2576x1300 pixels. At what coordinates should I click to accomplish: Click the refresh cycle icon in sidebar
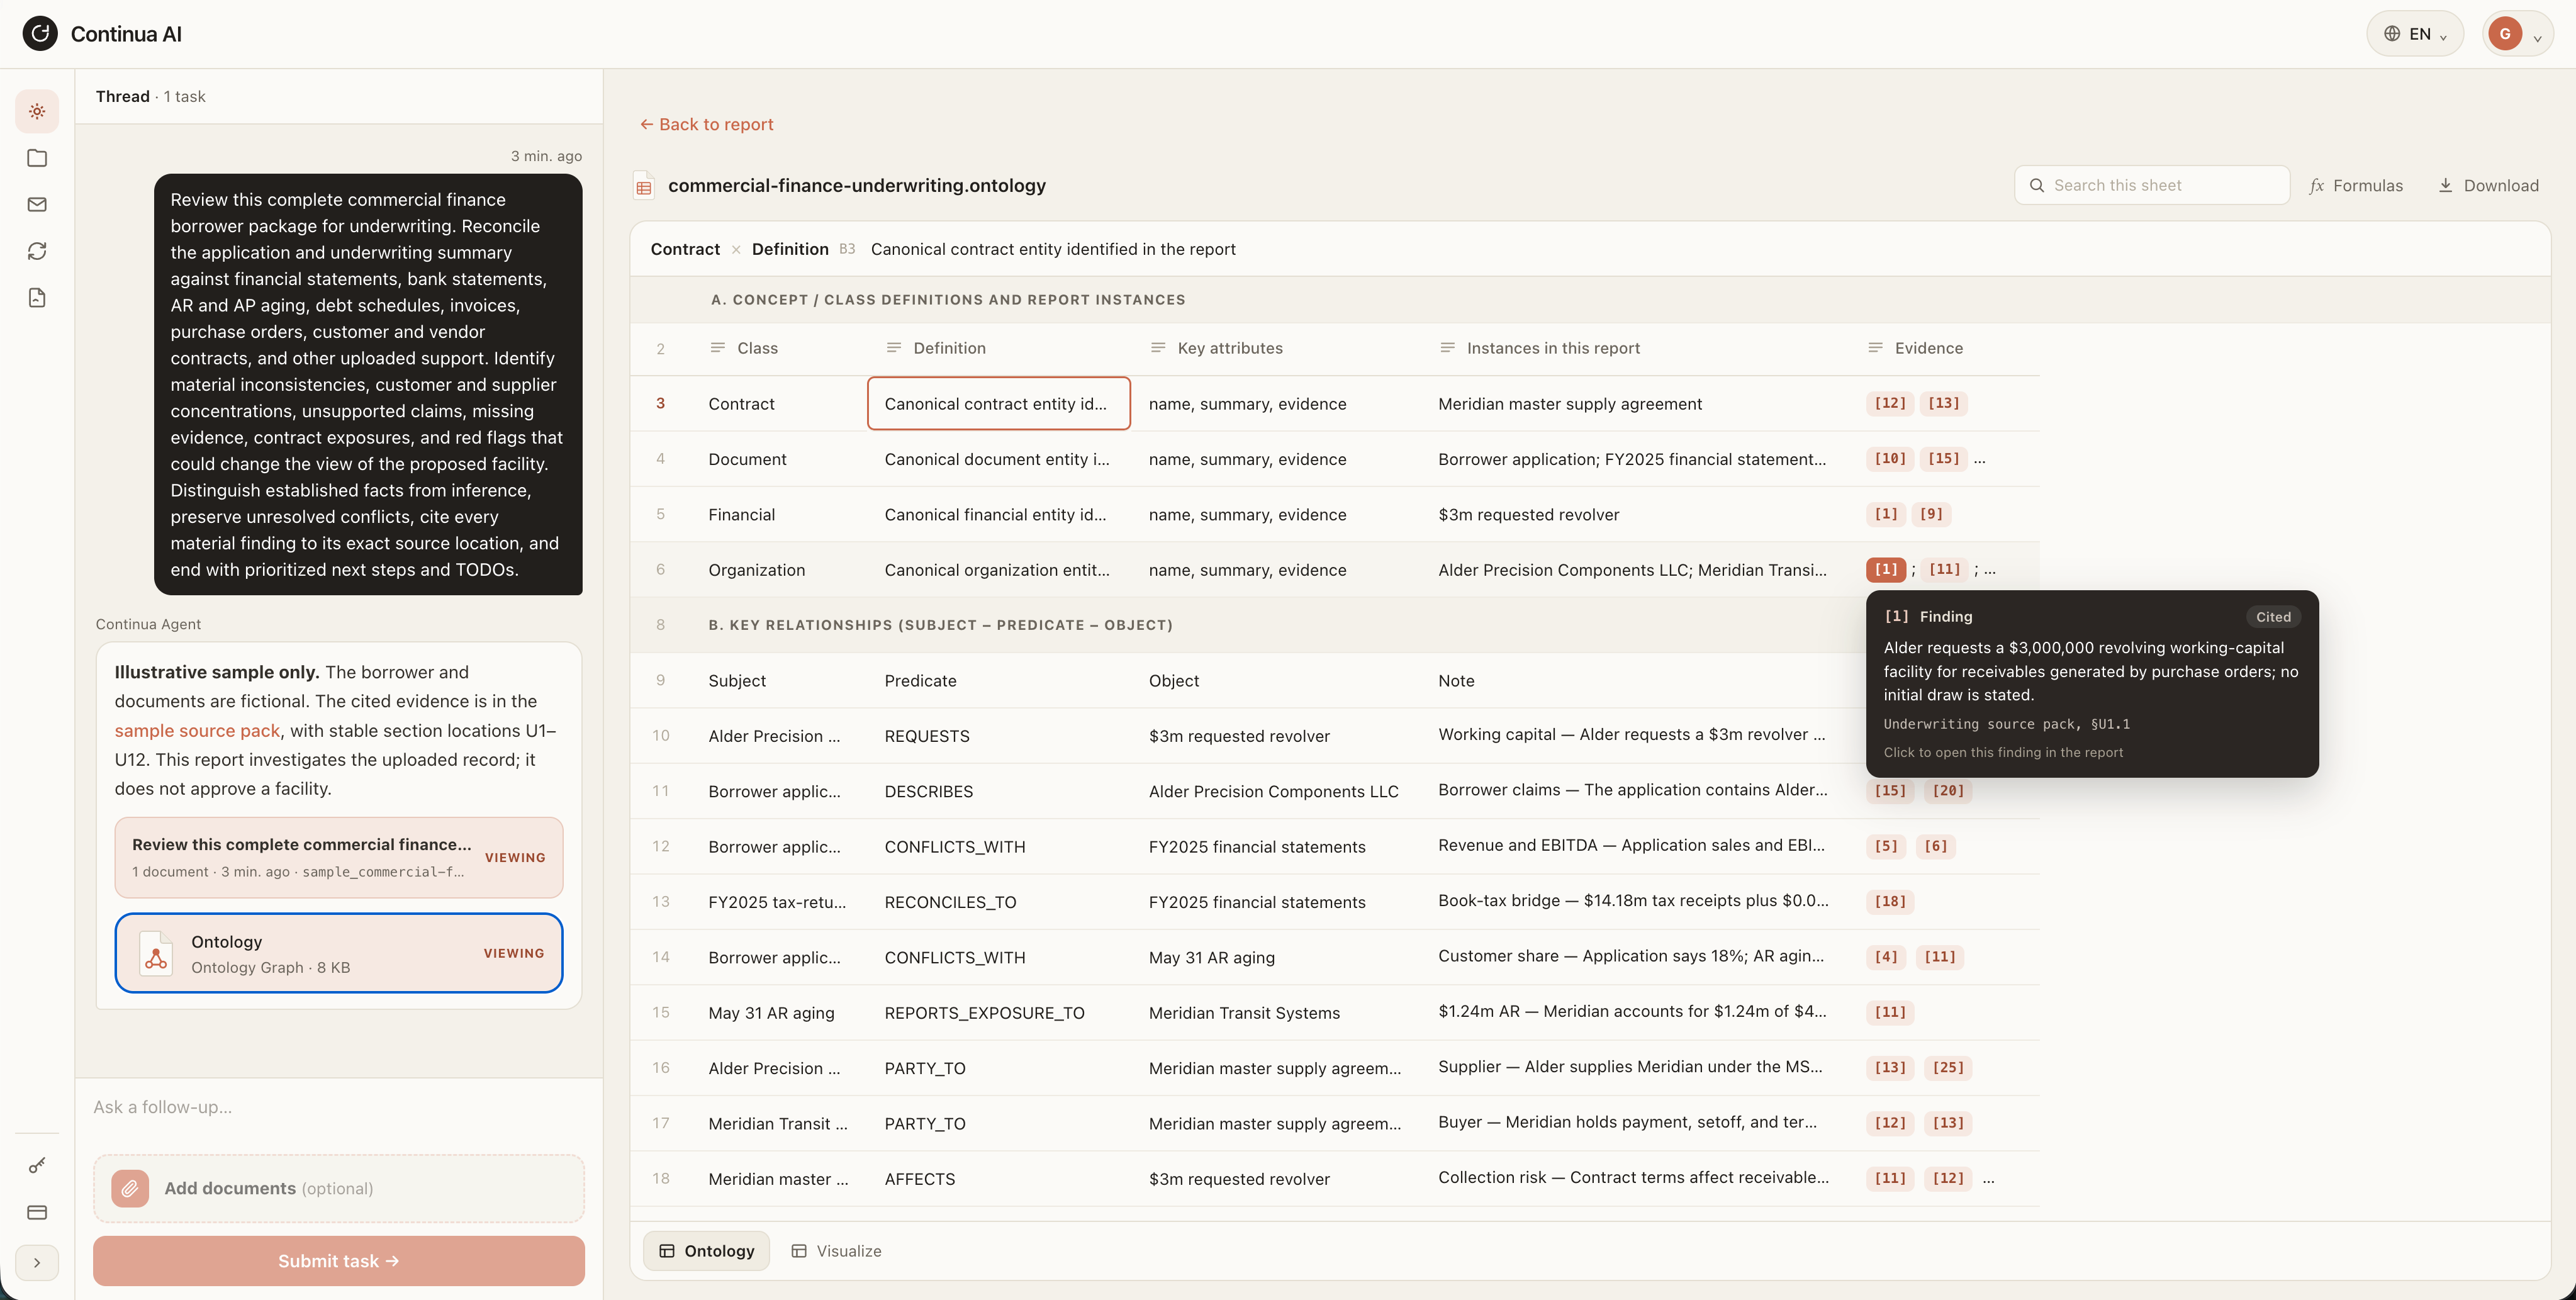point(37,251)
